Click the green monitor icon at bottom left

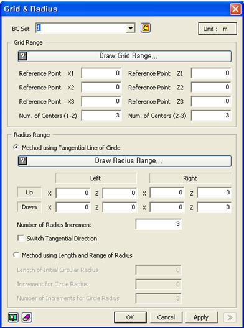tap(13, 317)
